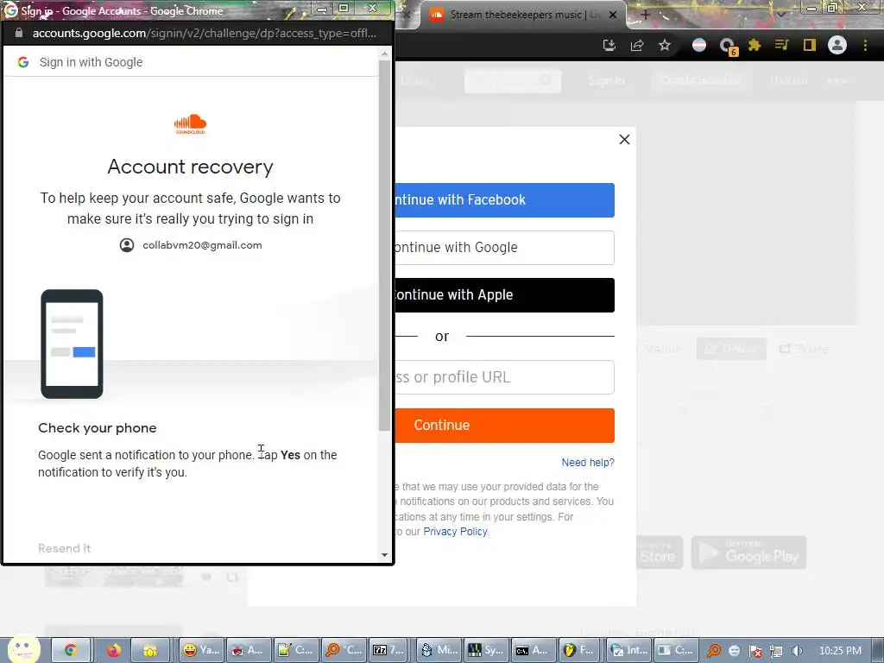Viewport: 884px width, 663px height.
Task: Click the SoundCloud logo in Account recovery popup
Action: pyautogui.click(x=190, y=124)
